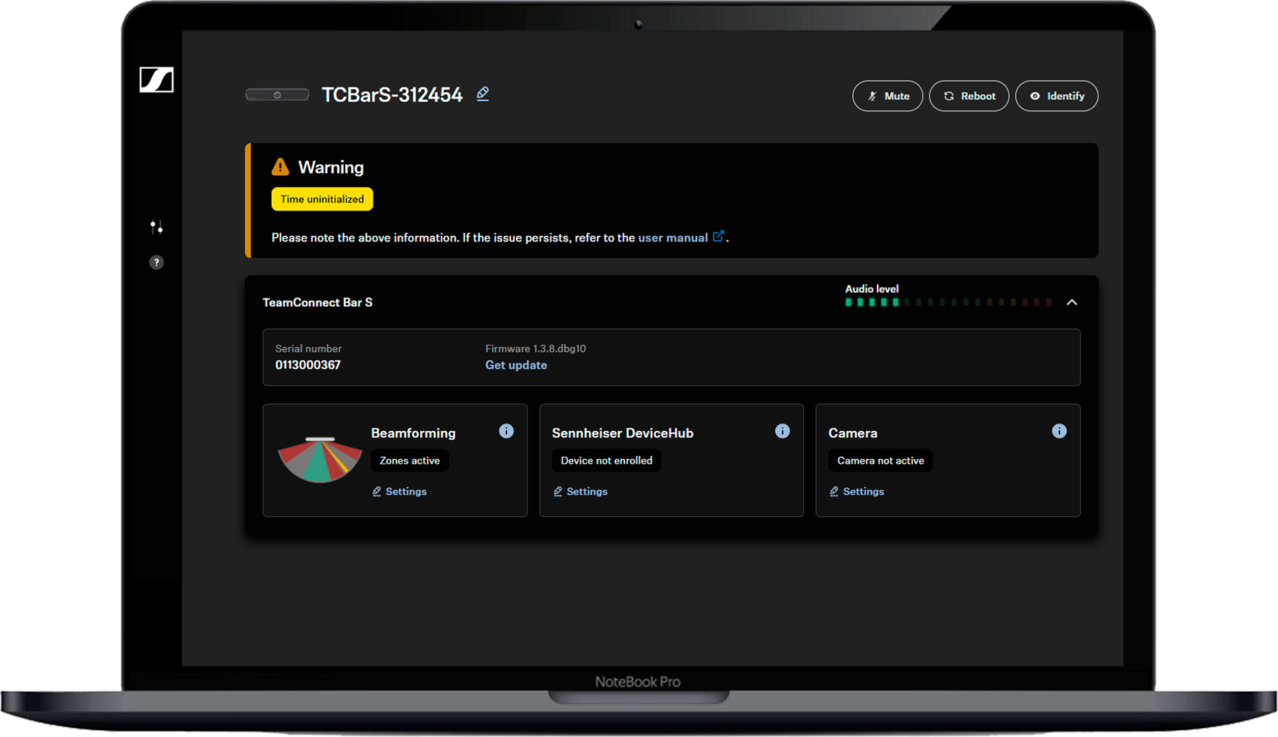
Task: Open the help question mark icon
Action: 156,262
